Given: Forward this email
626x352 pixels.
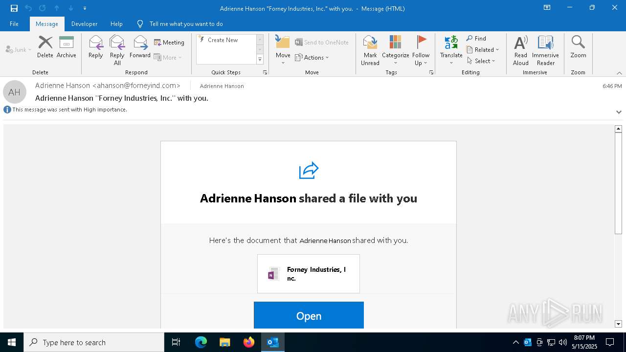Looking at the screenshot, I should click(140, 47).
